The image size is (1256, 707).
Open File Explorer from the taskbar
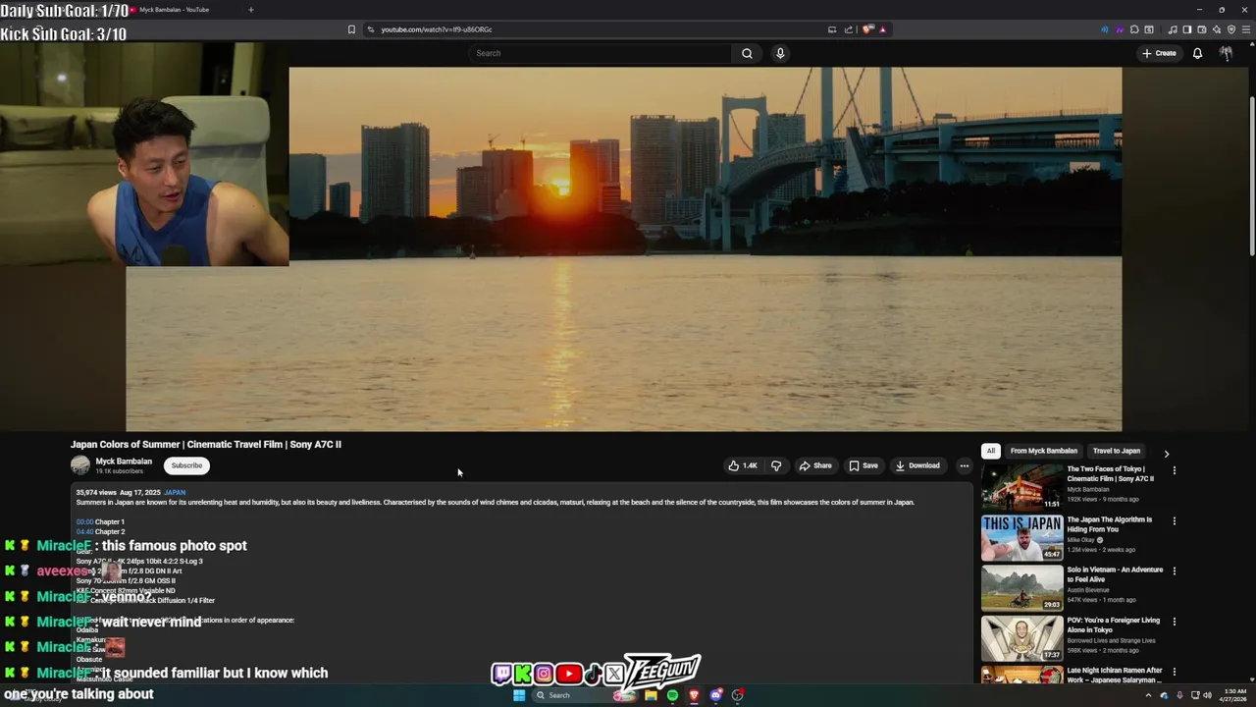pos(651,695)
